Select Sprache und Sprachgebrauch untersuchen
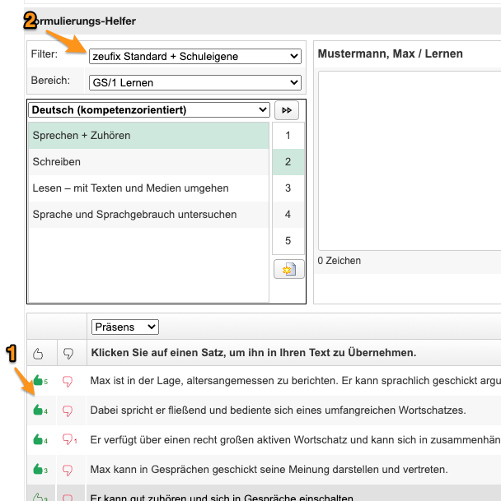 148,215
